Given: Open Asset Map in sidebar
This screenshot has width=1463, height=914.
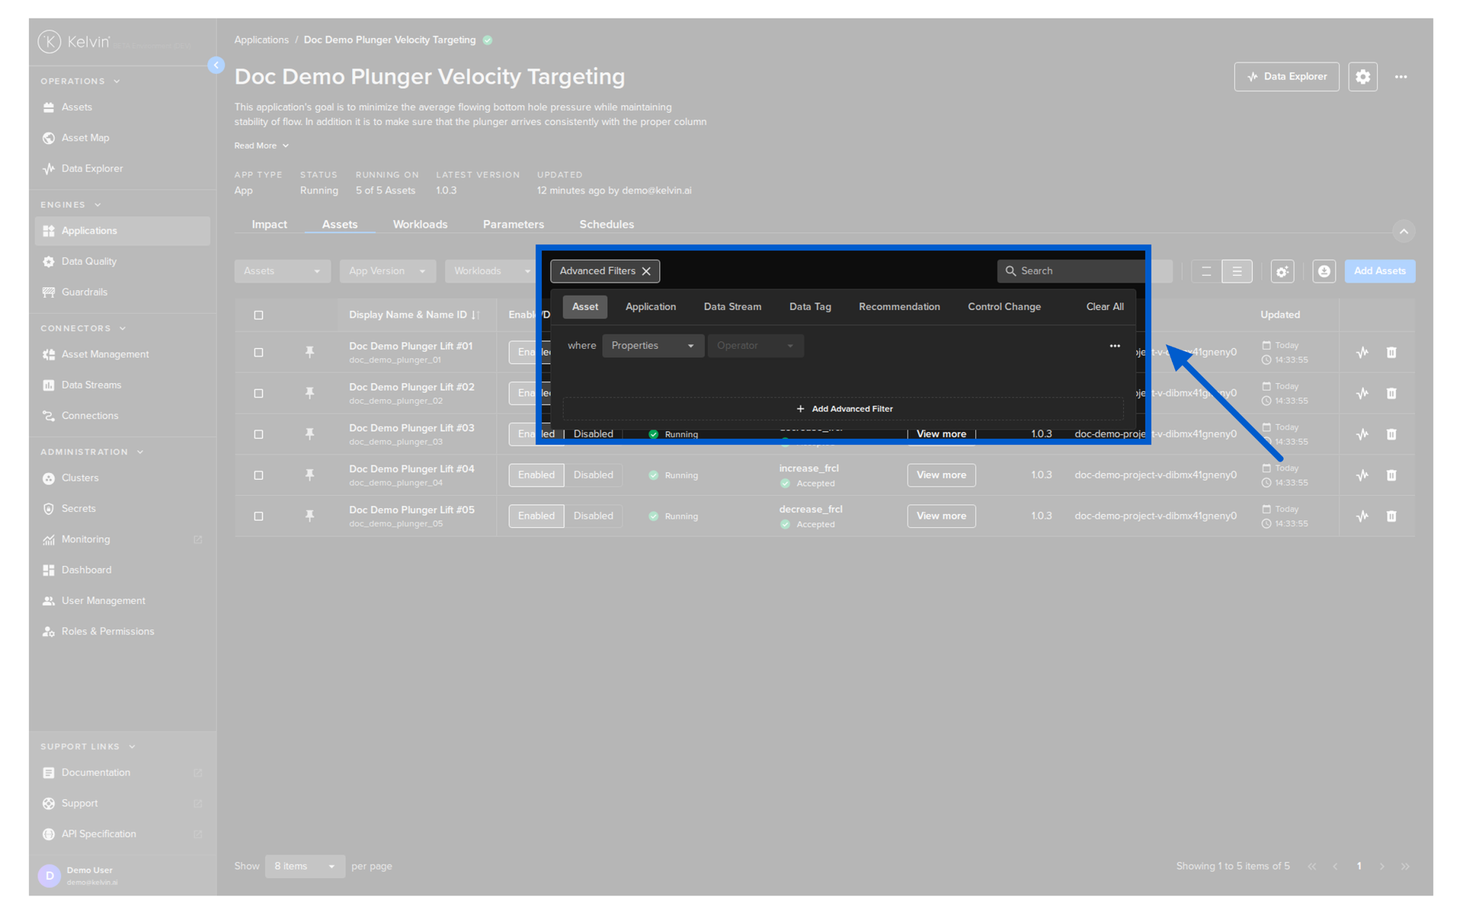Looking at the screenshot, I should coord(85,138).
